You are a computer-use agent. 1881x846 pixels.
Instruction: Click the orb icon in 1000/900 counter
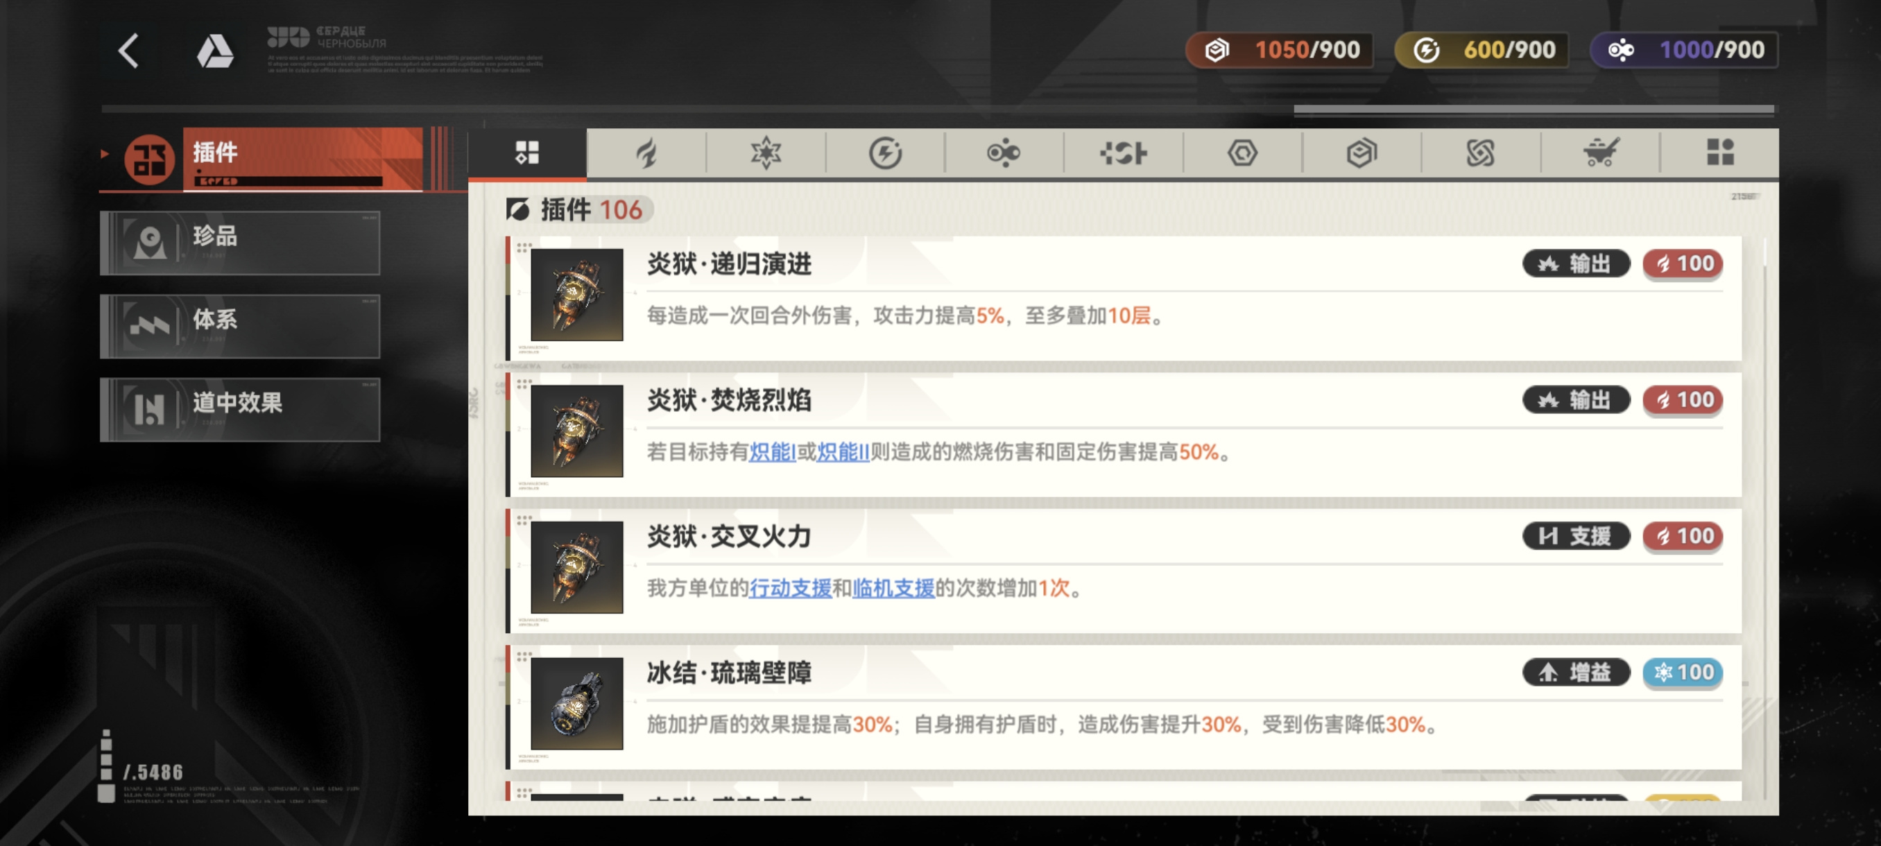point(1621,51)
